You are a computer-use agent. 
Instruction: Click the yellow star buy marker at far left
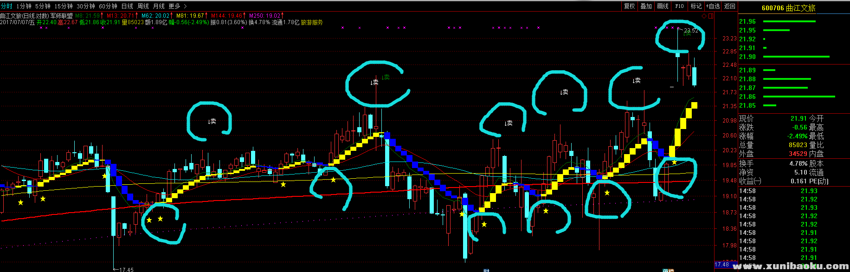pyautogui.click(x=20, y=203)
